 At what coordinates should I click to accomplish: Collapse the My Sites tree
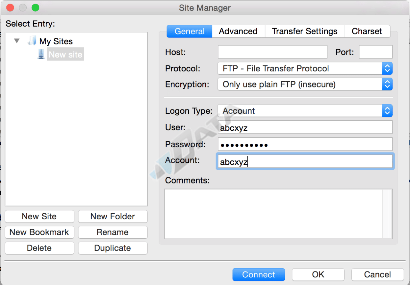17,41
